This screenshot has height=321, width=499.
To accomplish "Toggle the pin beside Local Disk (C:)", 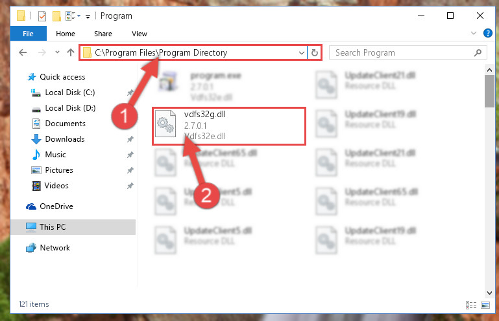I will tap(130, 93).
